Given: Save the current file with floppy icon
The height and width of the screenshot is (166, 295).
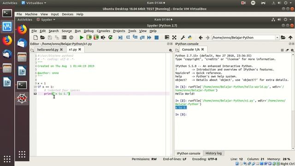Looking at the screenshot, I should [50, 37].
